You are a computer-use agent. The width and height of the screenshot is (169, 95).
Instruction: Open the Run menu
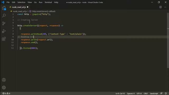click(x=40, y=2)
